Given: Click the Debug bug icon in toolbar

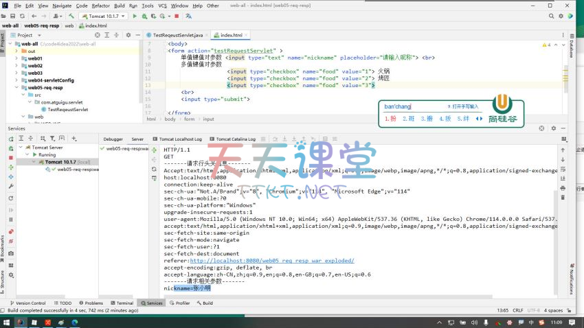Looking at the screenshot, I should pyautogui.click(x=144, y=15).
